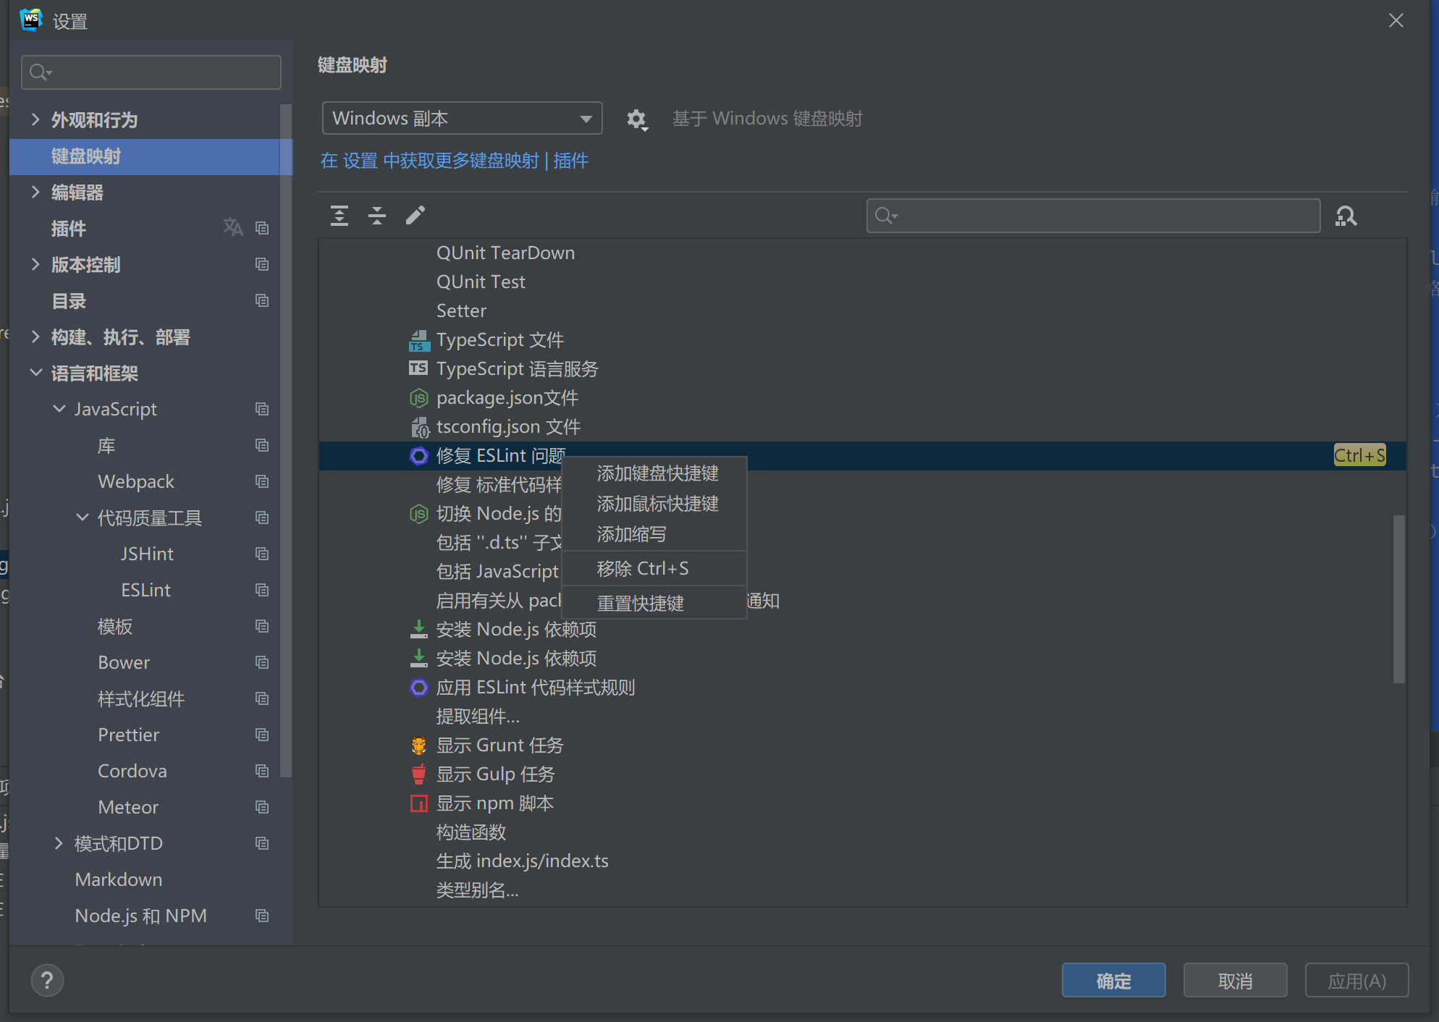Click the help question mark button

pos(47,981)
